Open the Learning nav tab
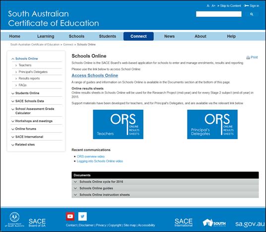The image size is (266, 232). [x=46, y=36]
